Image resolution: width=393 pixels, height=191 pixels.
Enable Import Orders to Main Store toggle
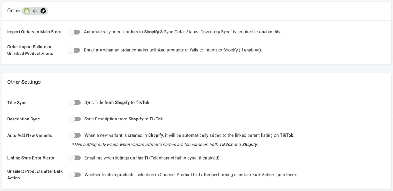(74, 32)
